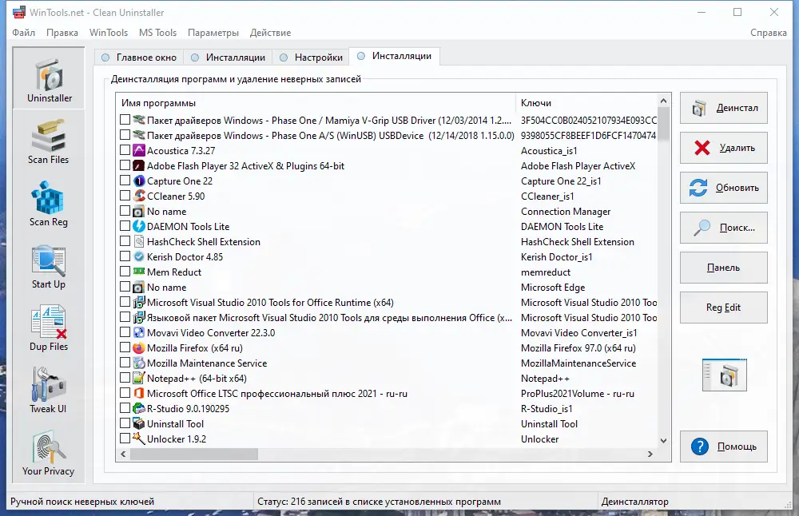Open the WinTools menu
This screenshot has height=516, width=799.
(x=109, y=33)
